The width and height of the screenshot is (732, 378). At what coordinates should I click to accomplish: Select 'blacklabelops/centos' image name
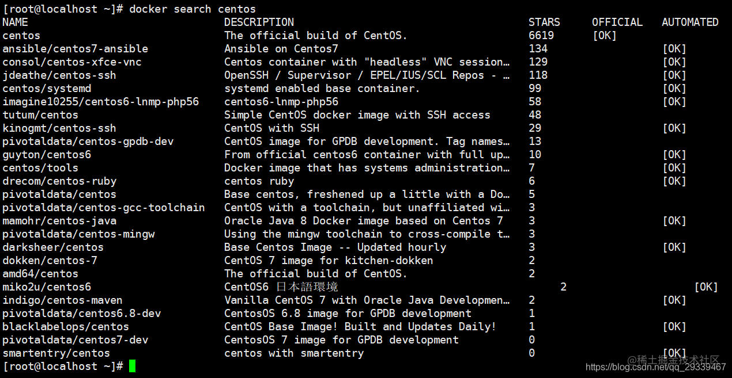coord(66,327)
